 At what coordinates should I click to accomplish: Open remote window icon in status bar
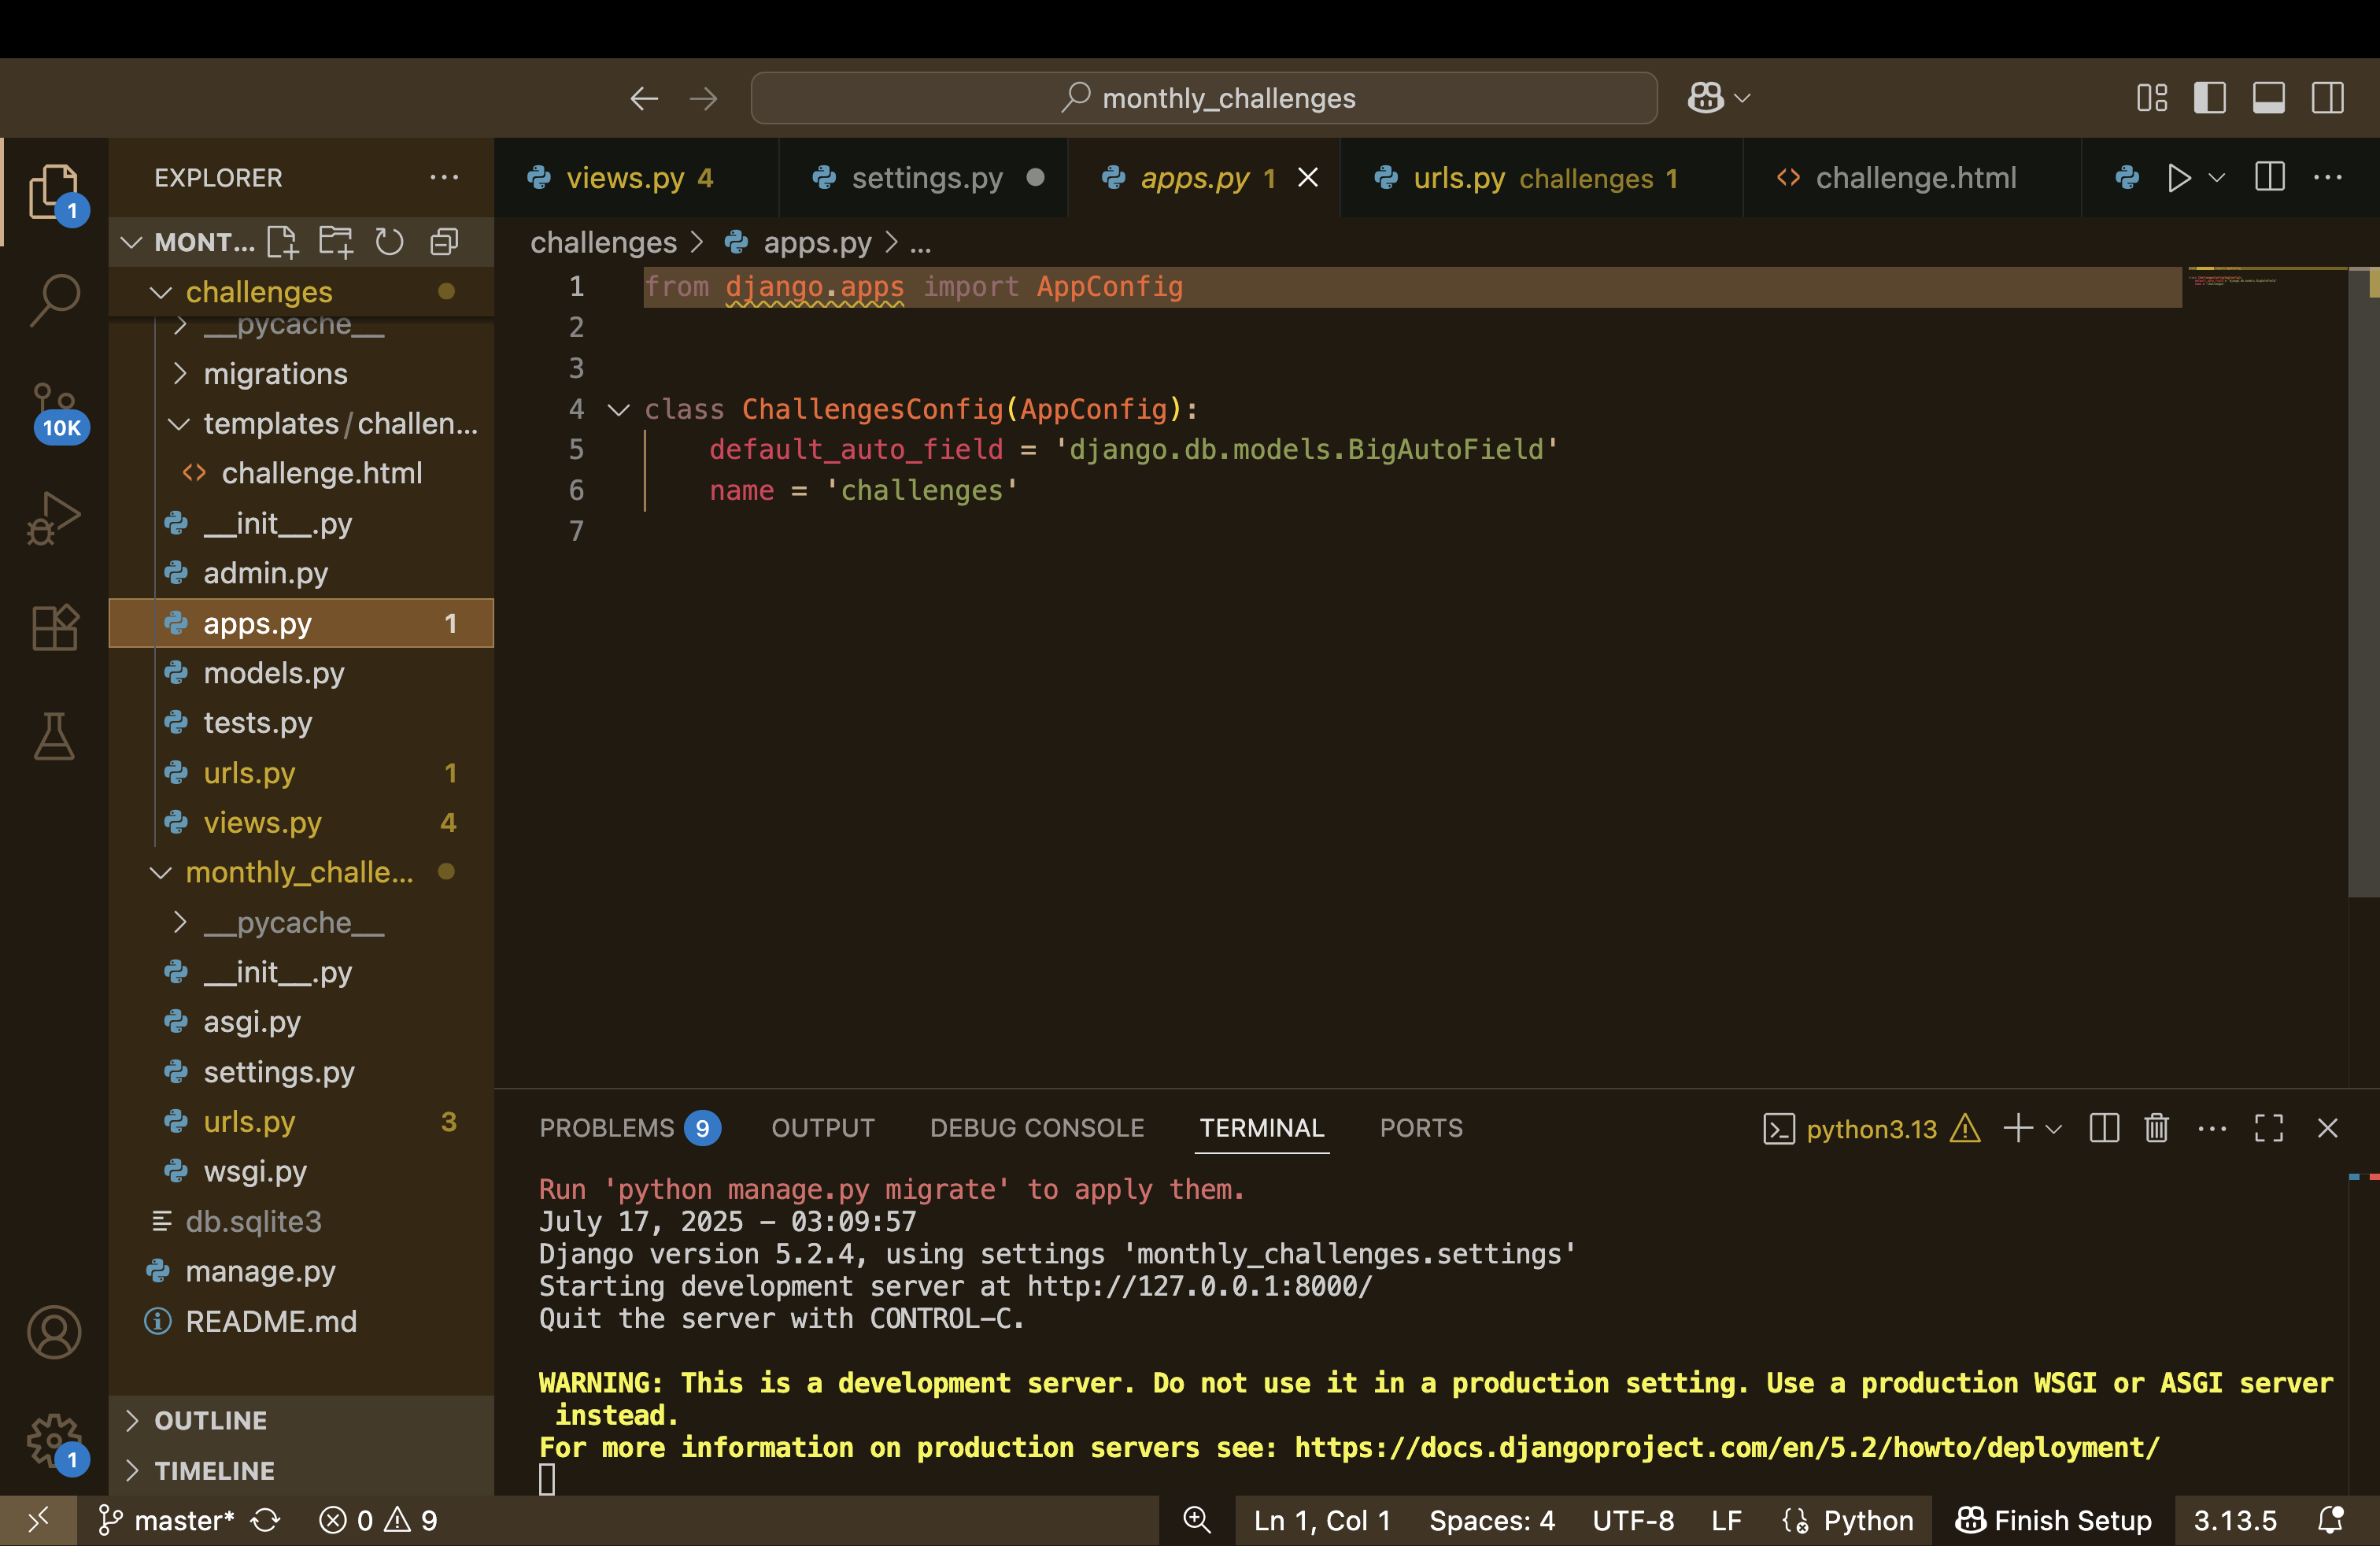point(38,1520)
